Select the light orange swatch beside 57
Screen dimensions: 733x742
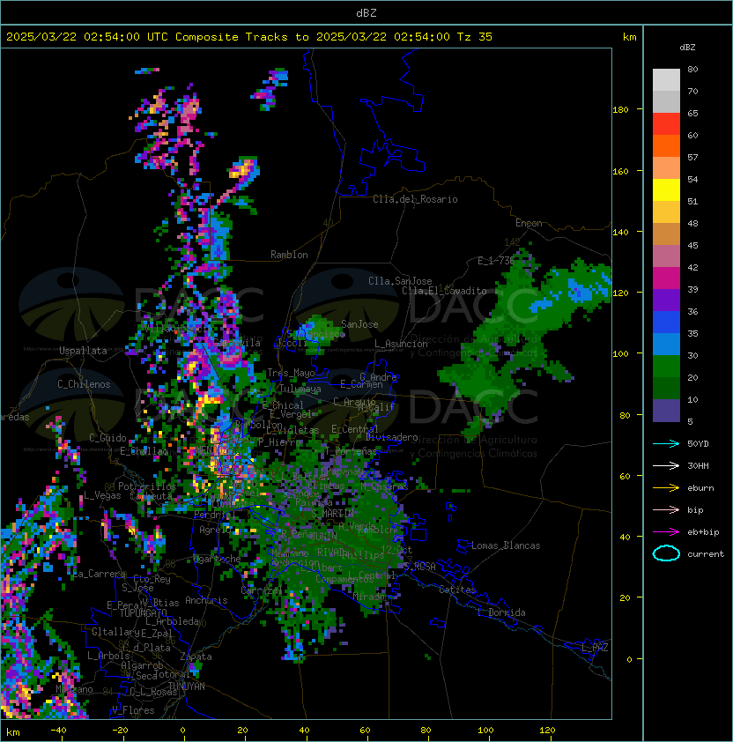666,168
